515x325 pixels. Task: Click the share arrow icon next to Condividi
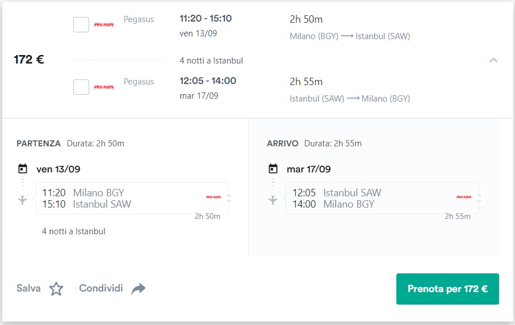(x=139, y=289)
